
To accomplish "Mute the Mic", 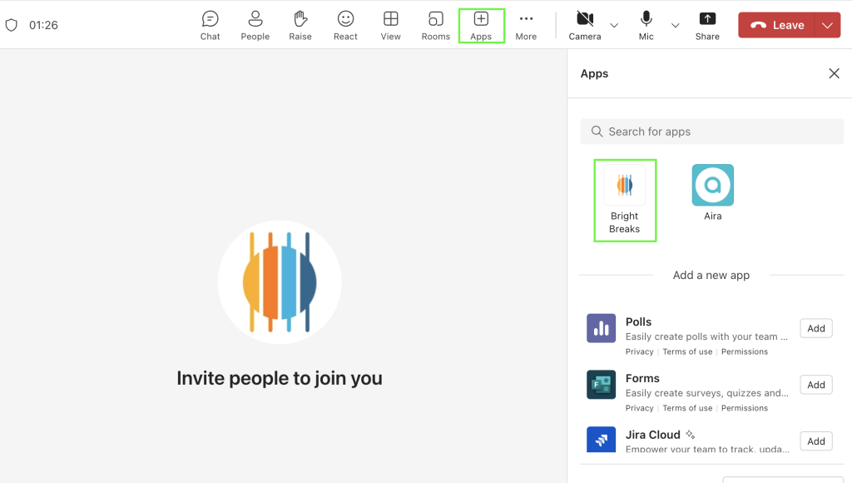I will 646,25.
